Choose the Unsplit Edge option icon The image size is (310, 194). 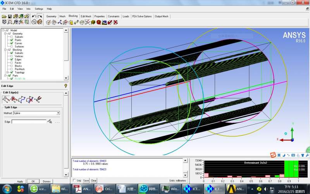[14, 99]
